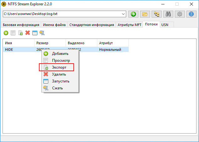Viewport: 199px width, 142px height.
Task: Open the Атрибуты MFT tab
Action: [x=129, y=25]
